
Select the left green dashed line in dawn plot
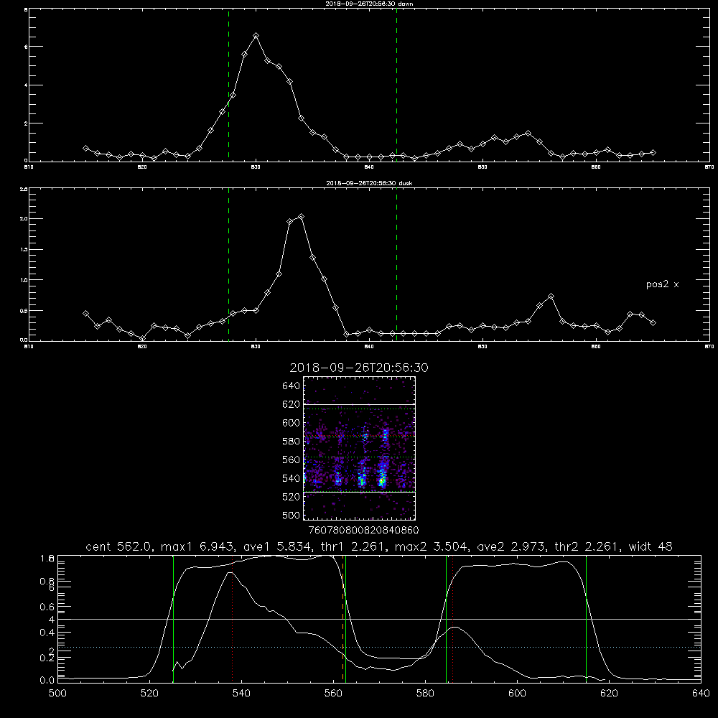pyautogui.click(x=228, y=85)
